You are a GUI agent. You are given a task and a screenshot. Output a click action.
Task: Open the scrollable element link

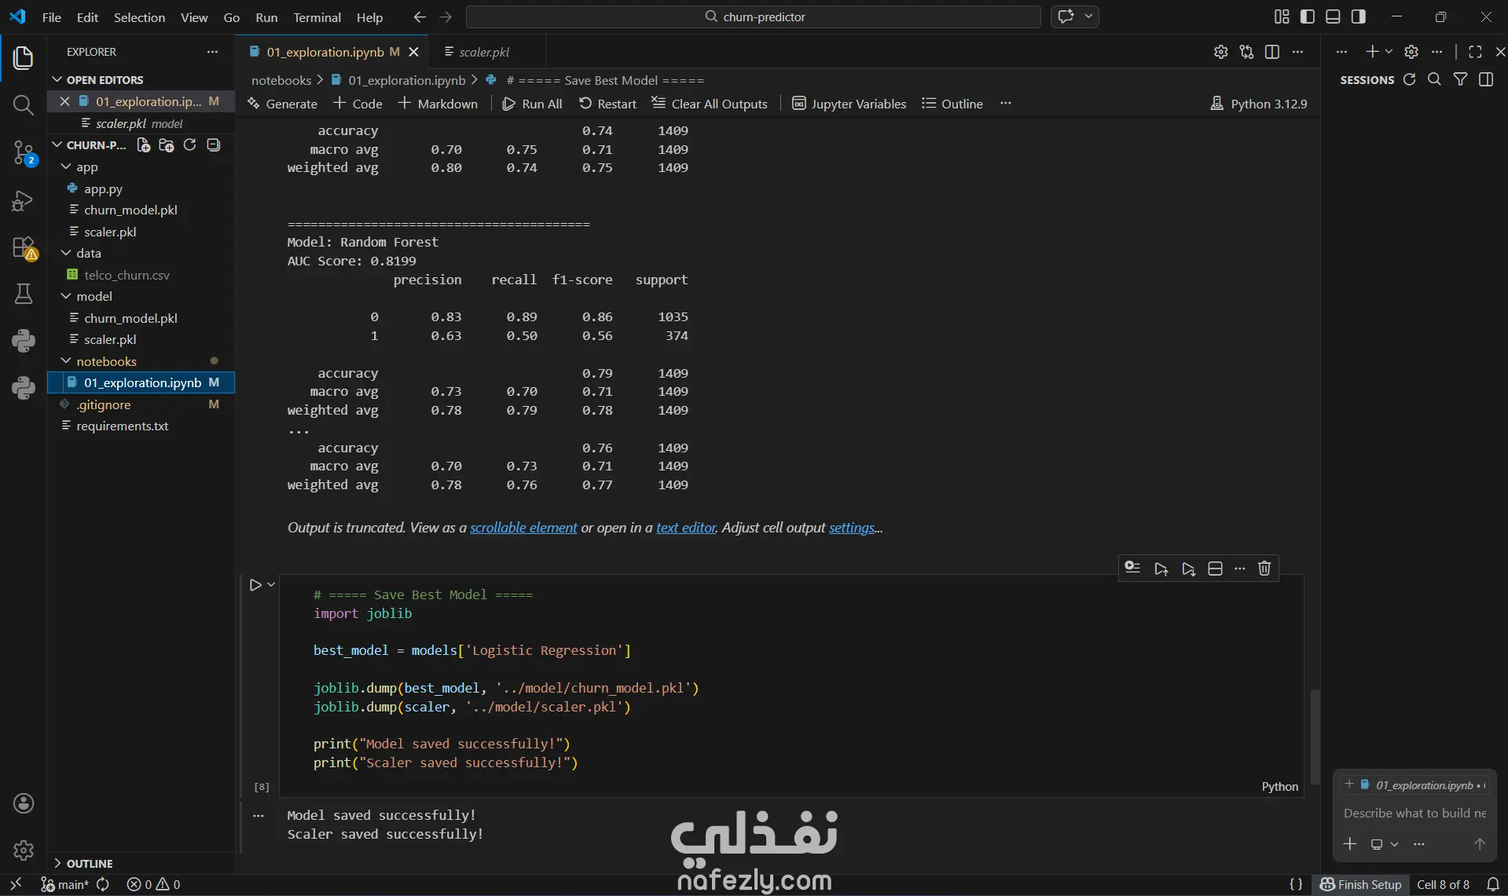click(523, 528)
